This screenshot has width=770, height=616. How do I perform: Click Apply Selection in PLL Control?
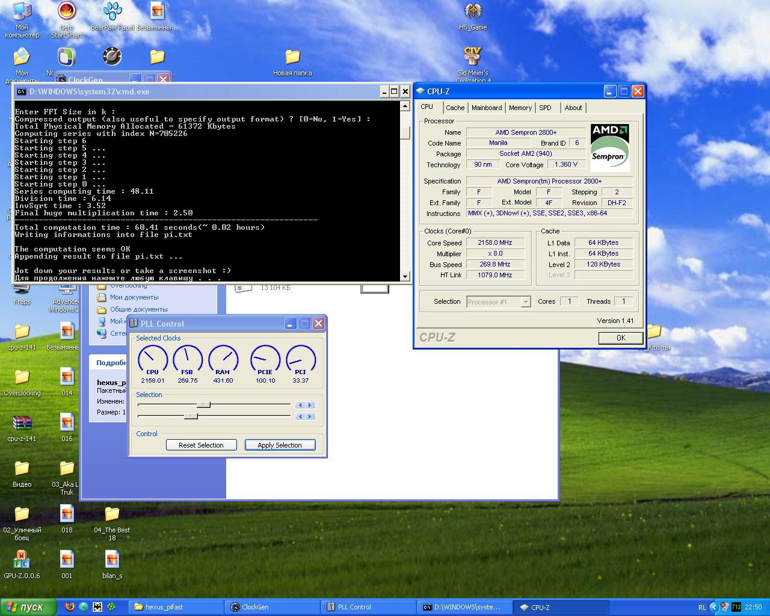click(280, 445)
